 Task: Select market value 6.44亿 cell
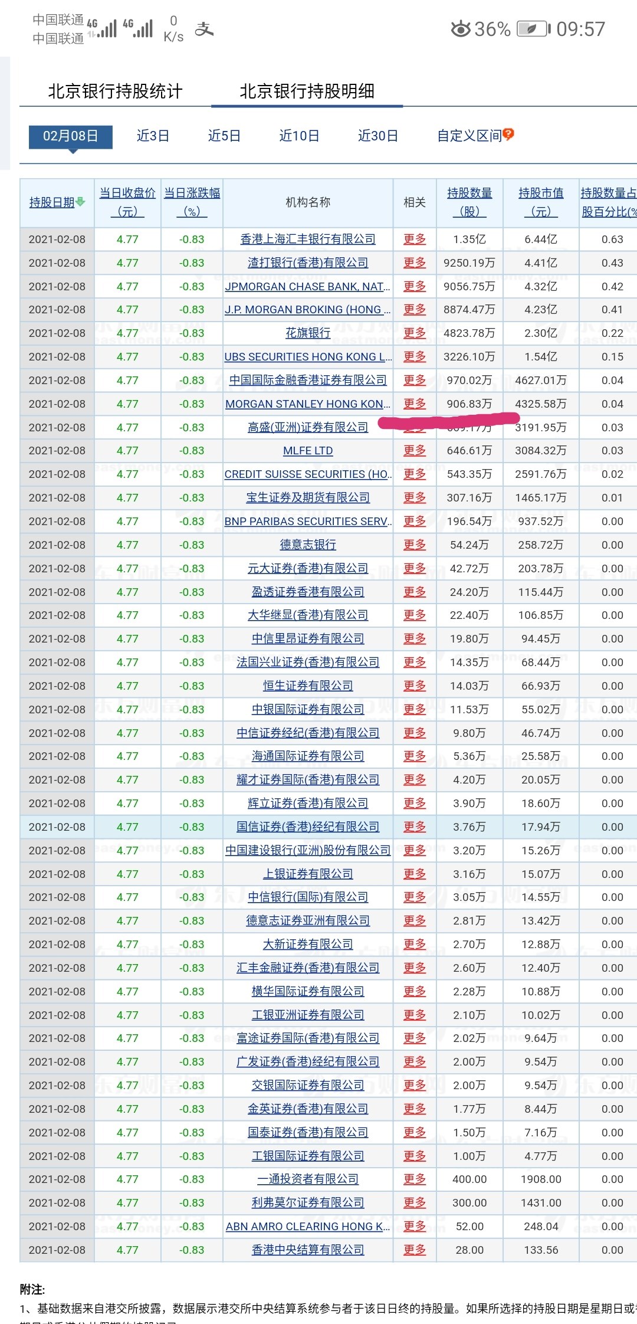(x=541, y=240)
